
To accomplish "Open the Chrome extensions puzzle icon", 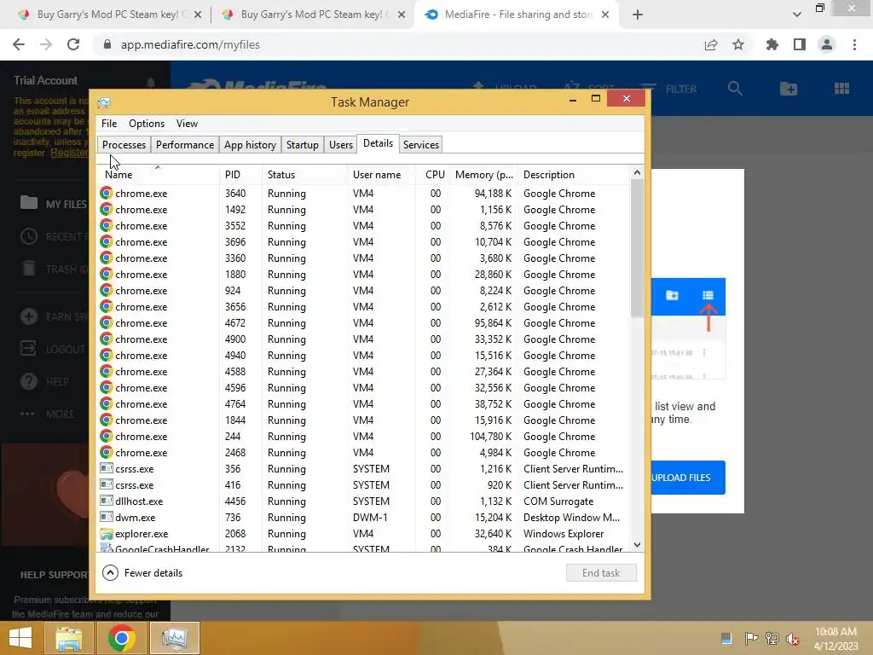I will 772,44.
